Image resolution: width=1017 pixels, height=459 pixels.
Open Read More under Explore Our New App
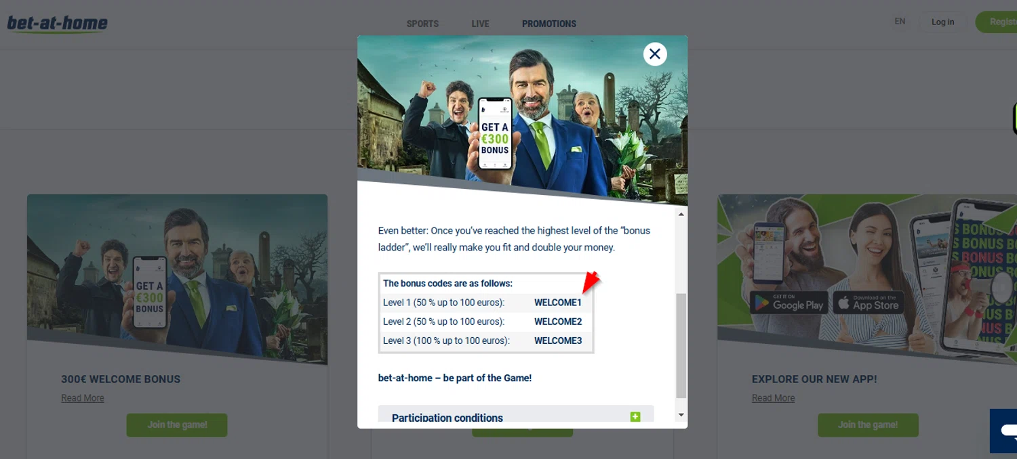[x=773, y=398]
